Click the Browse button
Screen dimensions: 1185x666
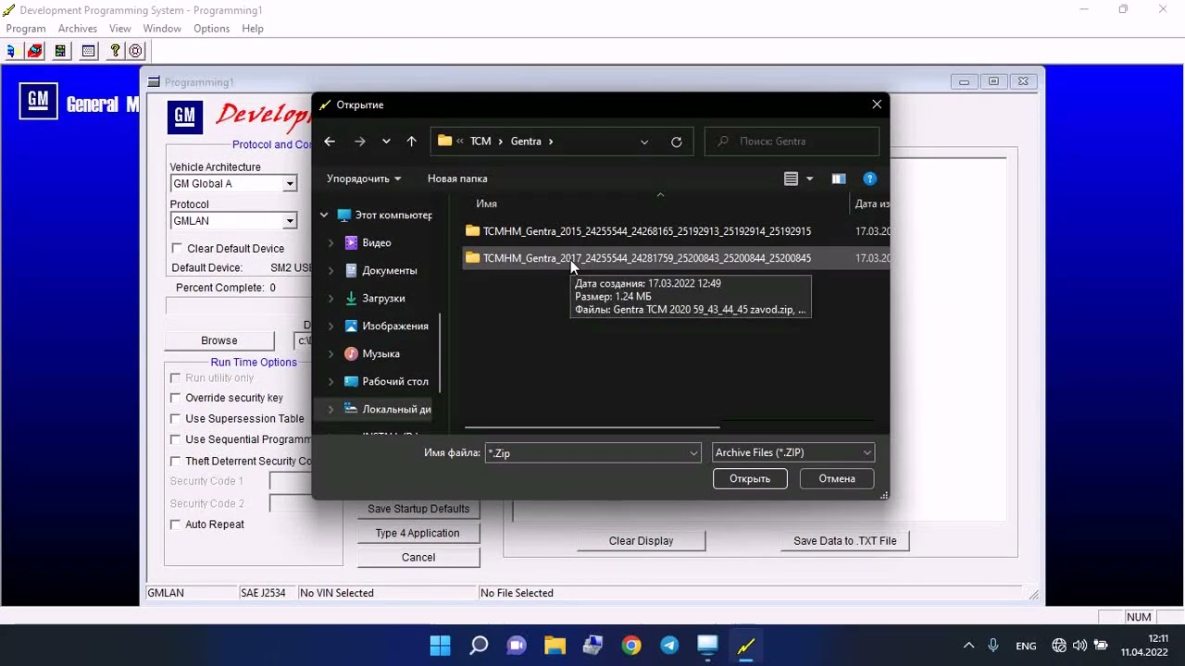click(219, 340)
